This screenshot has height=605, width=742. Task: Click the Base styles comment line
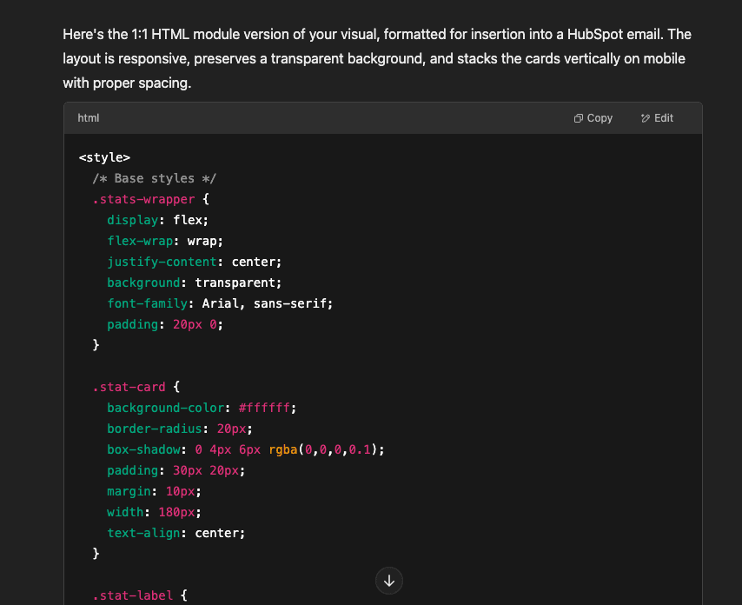(x=155, y=178)
